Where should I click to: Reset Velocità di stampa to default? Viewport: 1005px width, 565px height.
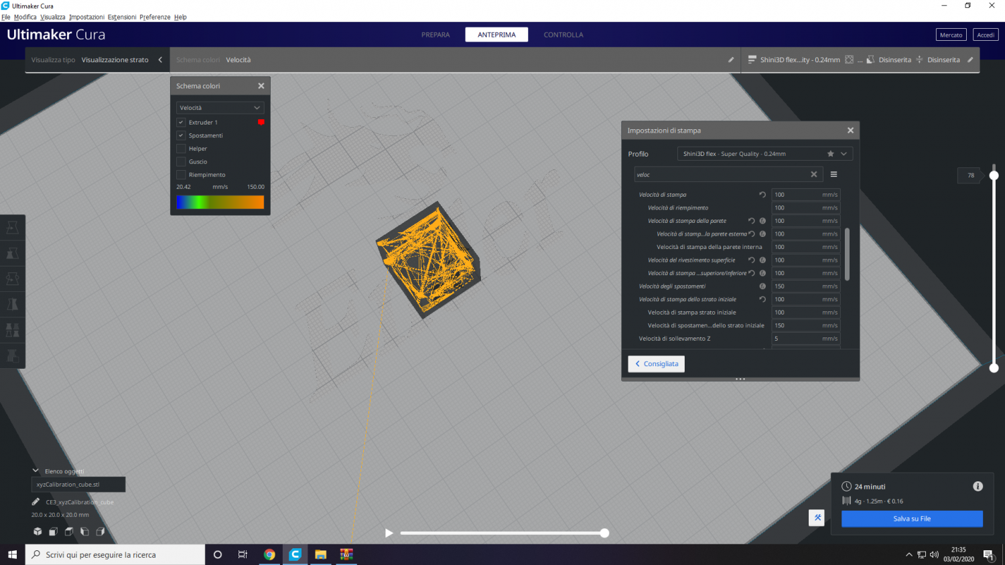coord(762,195)
